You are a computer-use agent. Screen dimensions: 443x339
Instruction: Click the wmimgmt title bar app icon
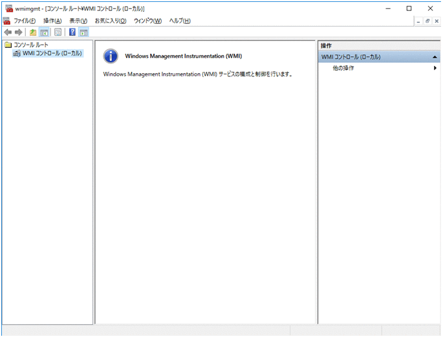click(x=9, y=8)
